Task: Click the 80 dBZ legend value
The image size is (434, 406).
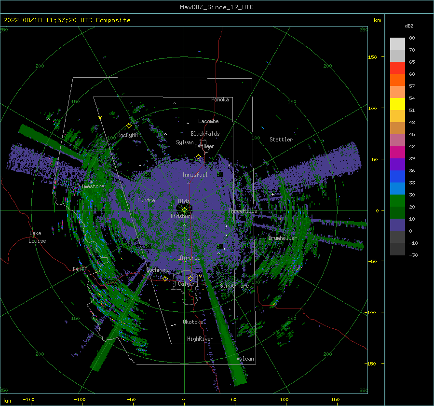Action: (x=412, y=38)
